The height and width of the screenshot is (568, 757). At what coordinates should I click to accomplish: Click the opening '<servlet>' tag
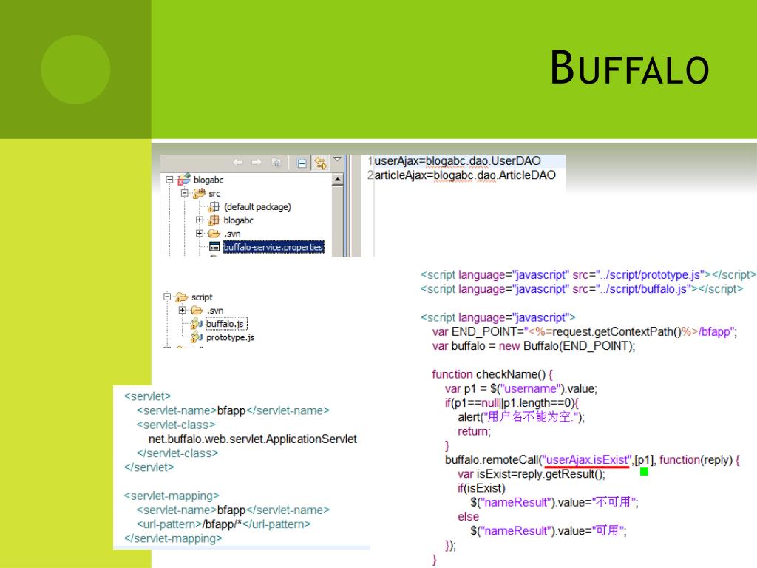click(x=147, y=396)
